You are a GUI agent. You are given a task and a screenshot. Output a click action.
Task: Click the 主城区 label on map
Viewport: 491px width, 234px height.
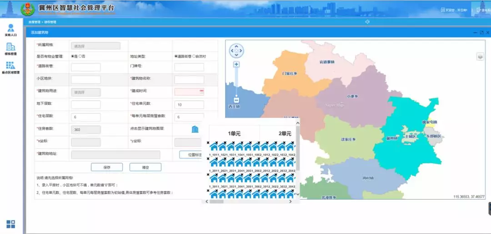[x=410, y=136]
